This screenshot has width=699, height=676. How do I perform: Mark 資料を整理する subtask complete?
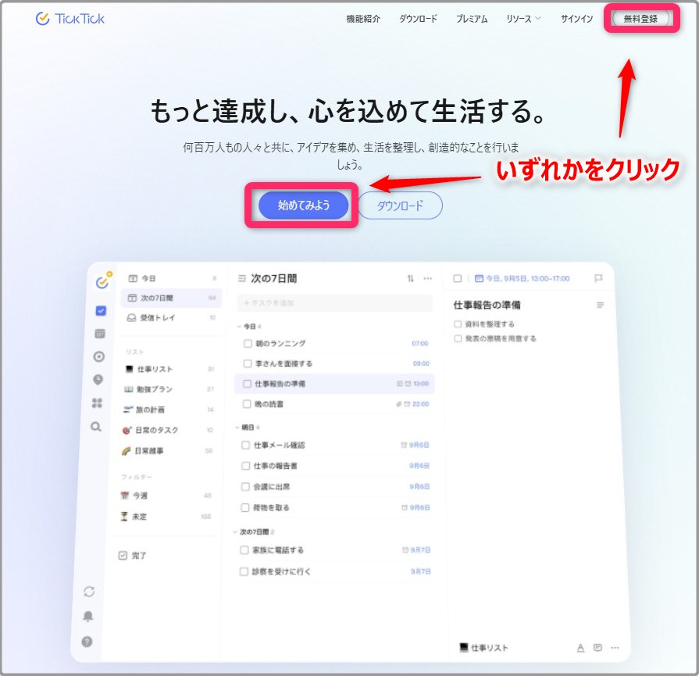pos(457,324)
